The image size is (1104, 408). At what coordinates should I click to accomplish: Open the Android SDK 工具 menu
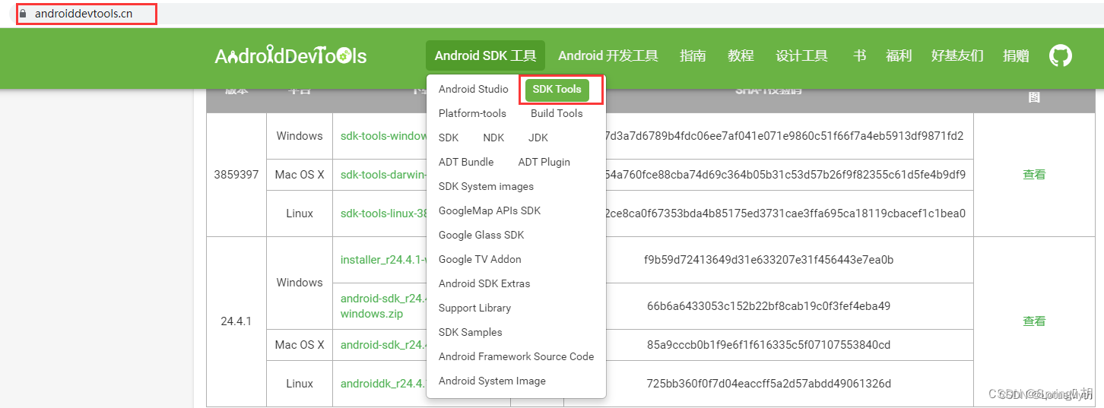tap(485, 55)
